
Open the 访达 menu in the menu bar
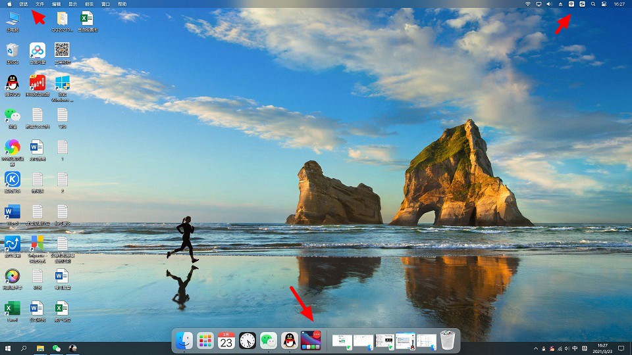(24, 4)
